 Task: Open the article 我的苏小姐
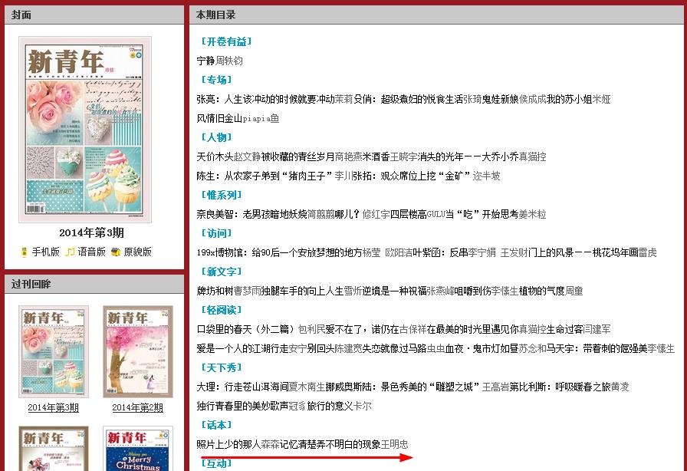pyautogui.click(x=569, y=99)
